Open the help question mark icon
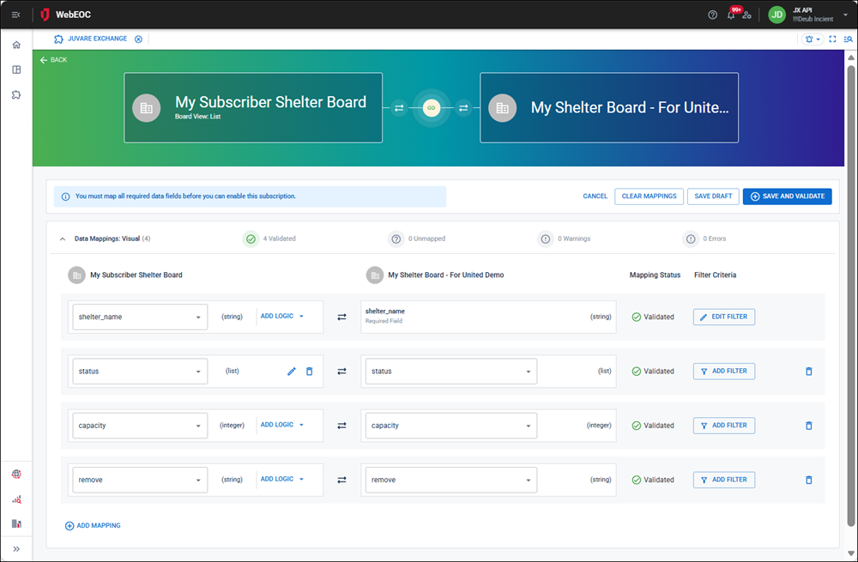Viewport: 858px width, 562px height. coord(712,15)
